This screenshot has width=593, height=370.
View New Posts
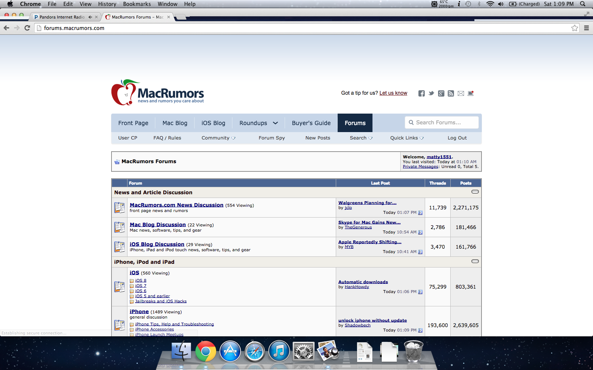(318, 138)
